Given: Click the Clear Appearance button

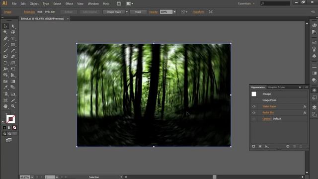Looking at the screenshot, I should 288,146.
